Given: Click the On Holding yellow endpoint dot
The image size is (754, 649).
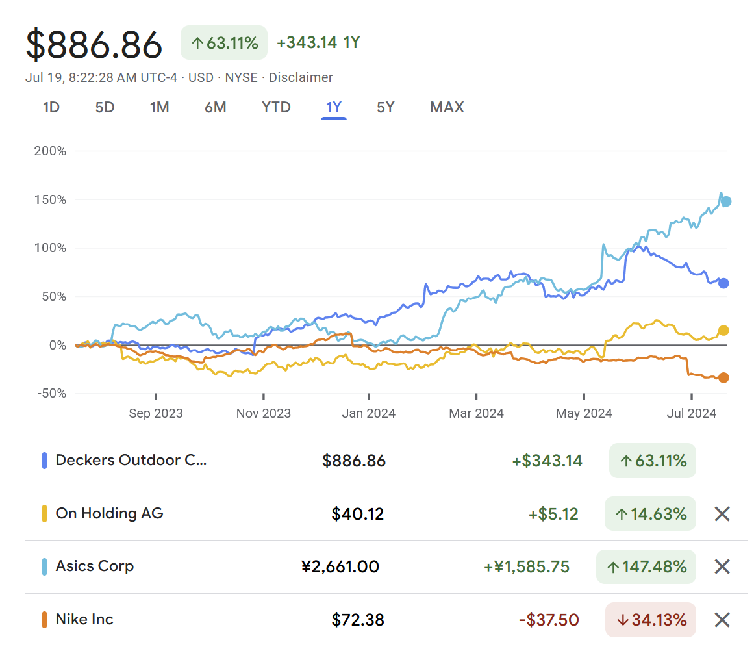Looking at the screenshot, I should [723, 331].
